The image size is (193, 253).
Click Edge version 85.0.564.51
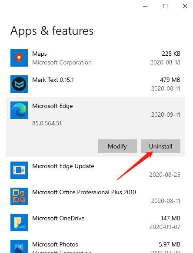point(47,123)
